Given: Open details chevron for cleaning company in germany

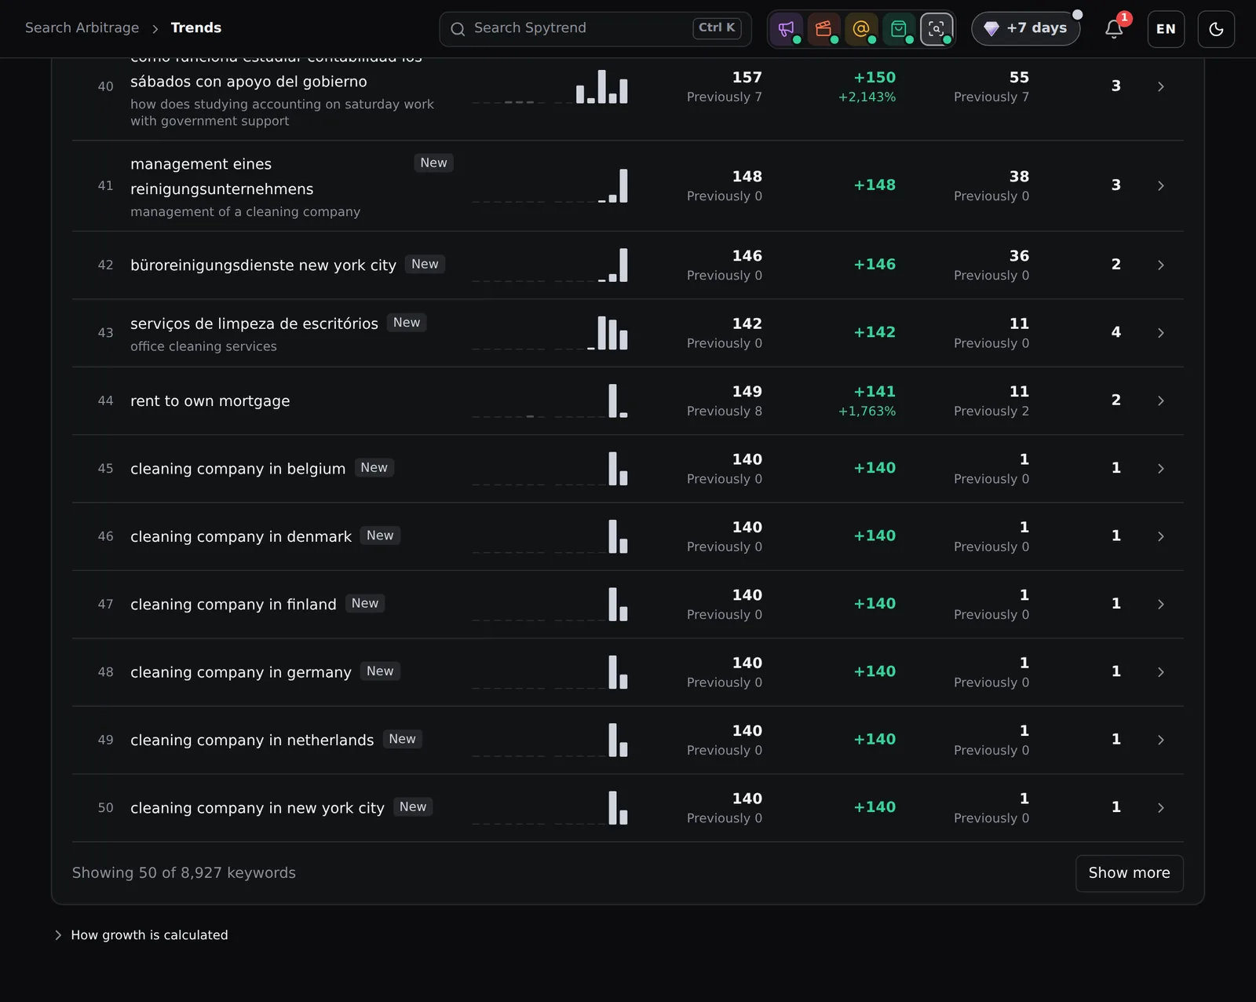Looking at the screenshot, I should (1160, 672).
